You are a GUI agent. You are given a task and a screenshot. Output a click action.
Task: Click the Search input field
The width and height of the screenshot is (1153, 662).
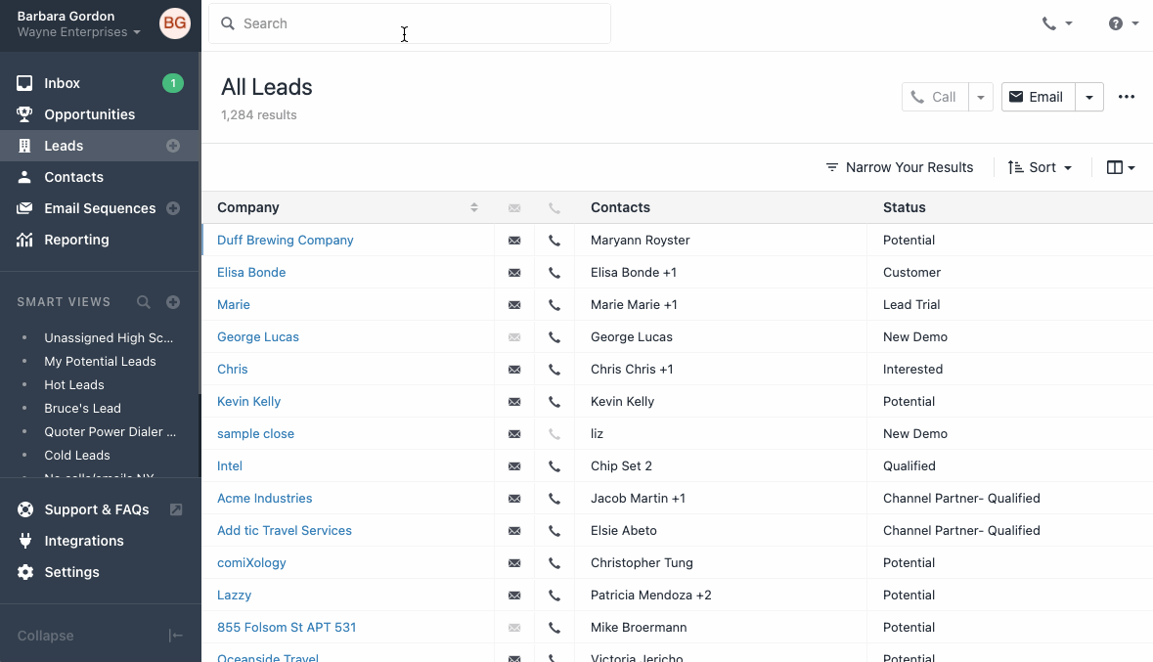pos(410,23)
